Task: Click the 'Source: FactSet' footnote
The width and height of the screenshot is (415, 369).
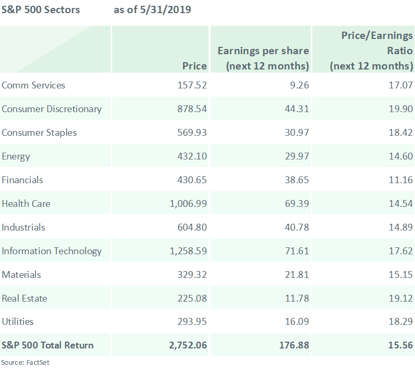Action: (25, 362)
